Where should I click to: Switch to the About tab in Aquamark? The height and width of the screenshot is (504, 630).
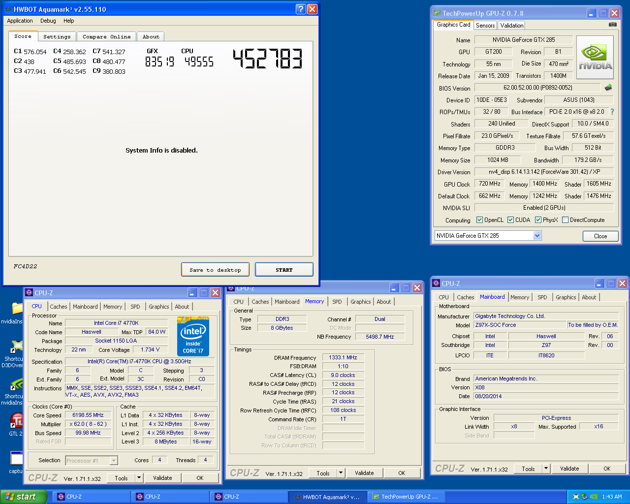151,36
